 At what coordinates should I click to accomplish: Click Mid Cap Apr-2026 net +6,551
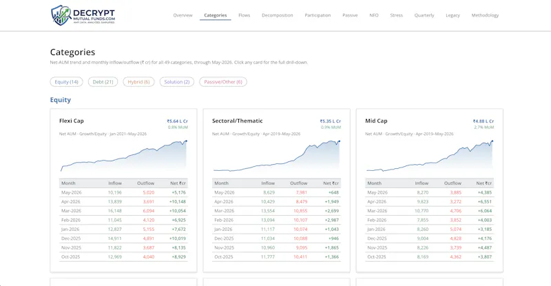[485, 201]
